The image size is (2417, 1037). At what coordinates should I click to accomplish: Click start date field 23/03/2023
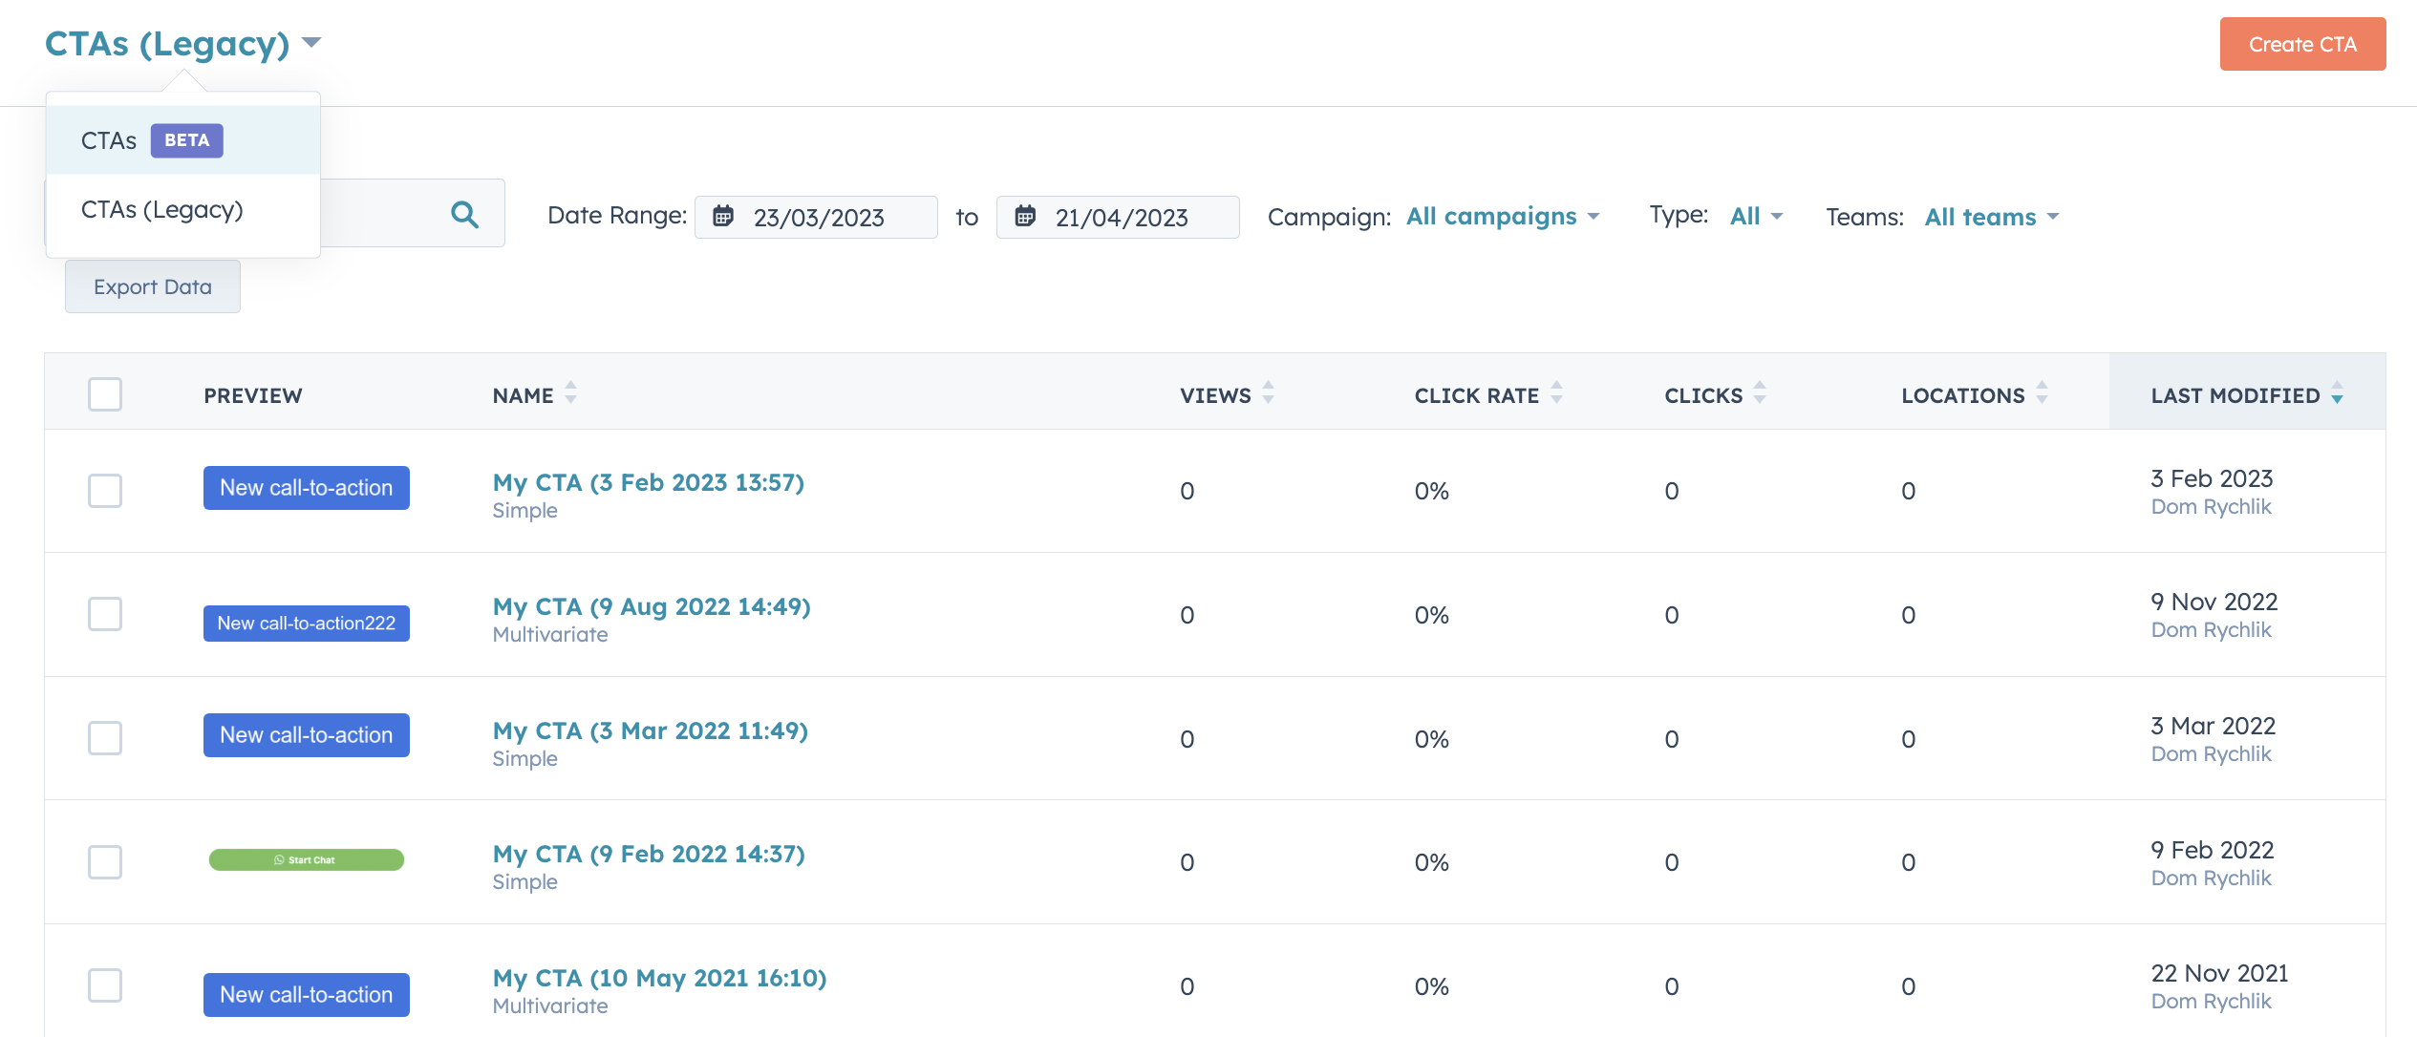coord(816,217)
